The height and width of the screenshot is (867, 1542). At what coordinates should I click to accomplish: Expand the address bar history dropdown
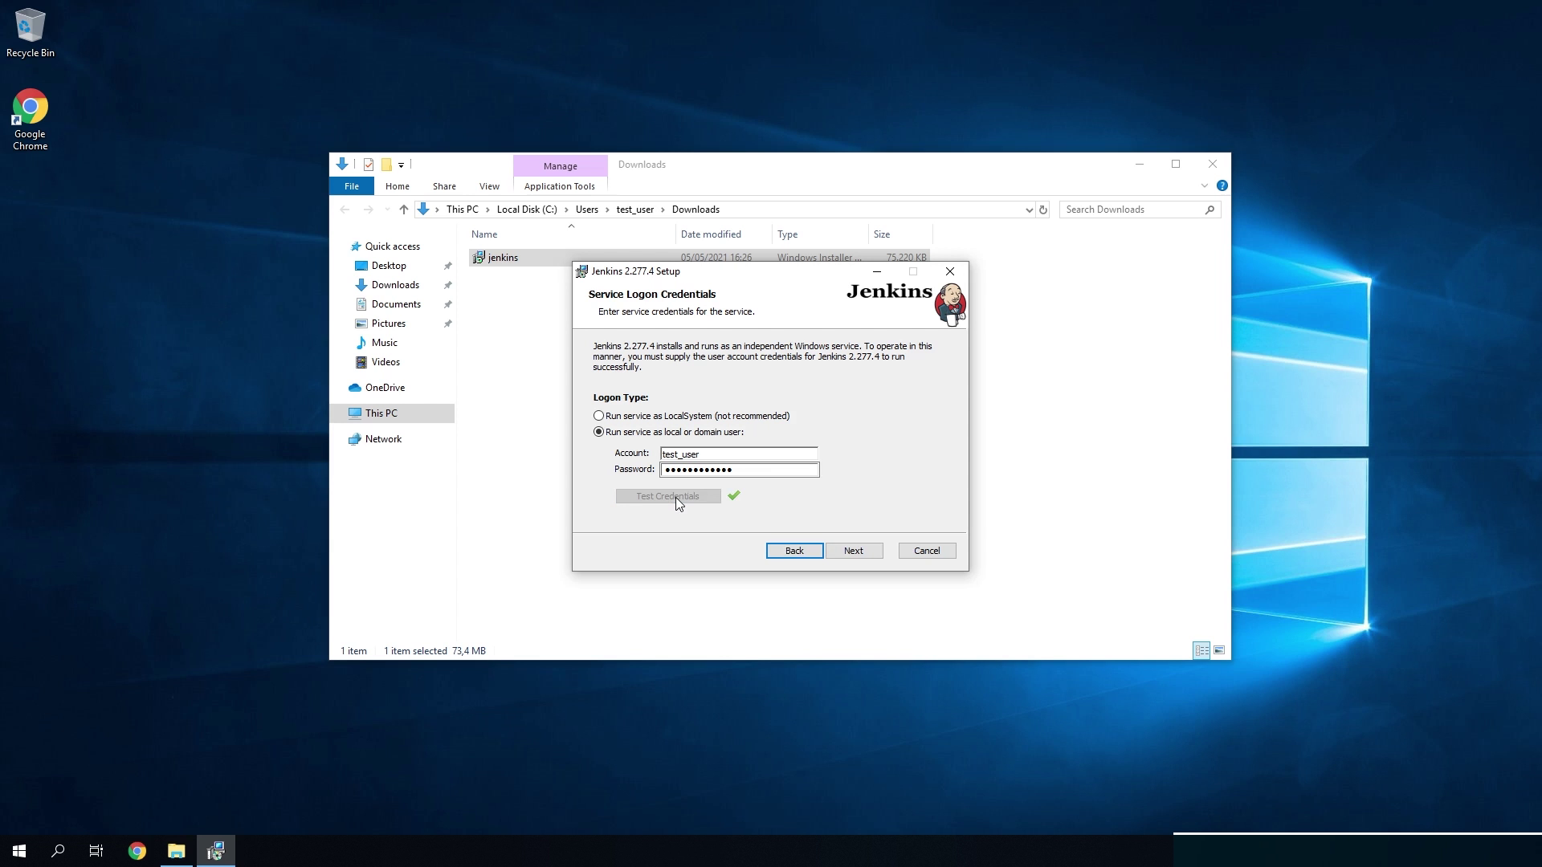[1029, 210]
